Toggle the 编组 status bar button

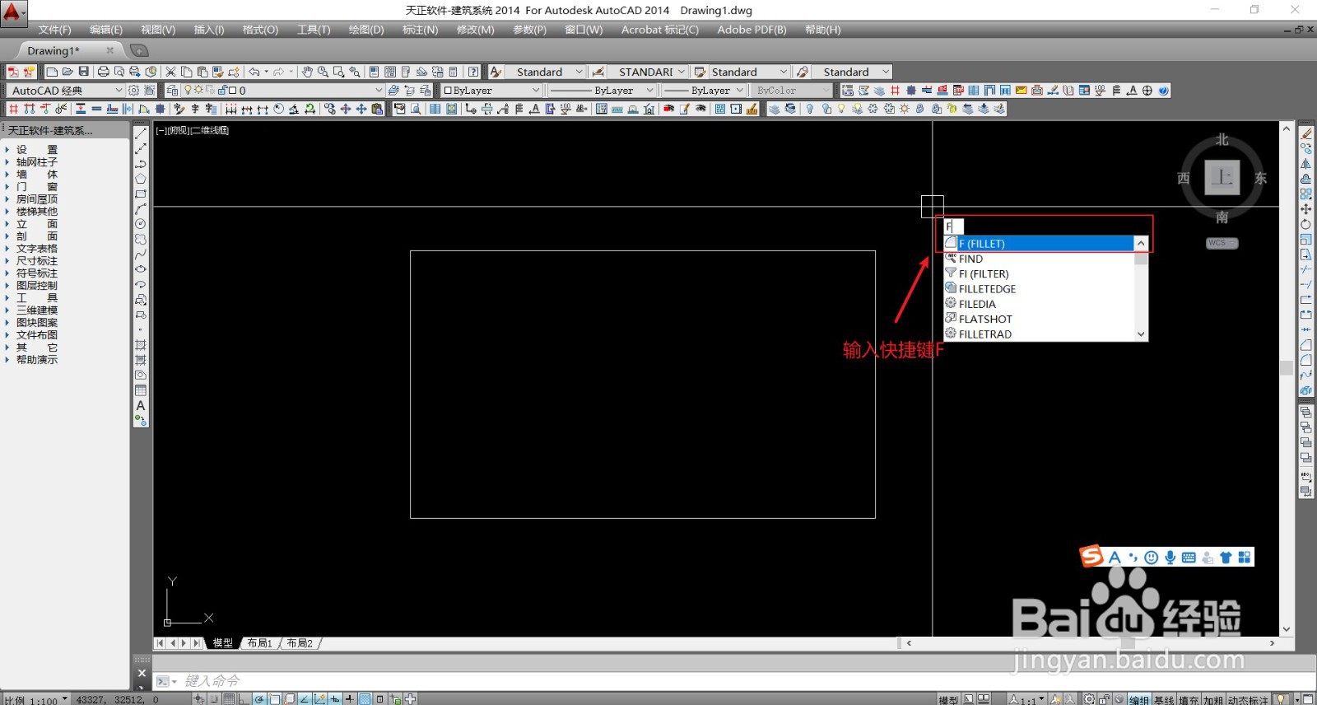(1139, 699)
